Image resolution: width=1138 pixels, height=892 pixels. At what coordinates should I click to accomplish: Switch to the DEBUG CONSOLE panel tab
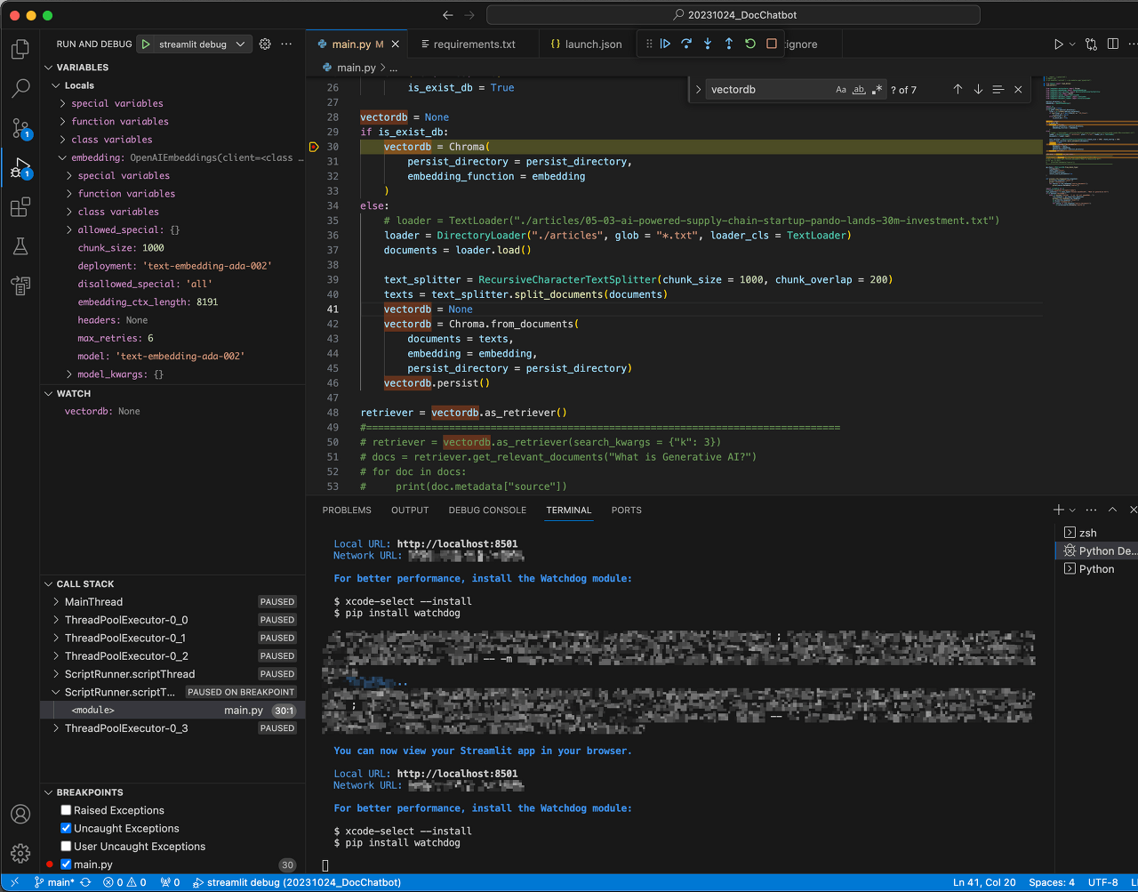tap(487, 510)
